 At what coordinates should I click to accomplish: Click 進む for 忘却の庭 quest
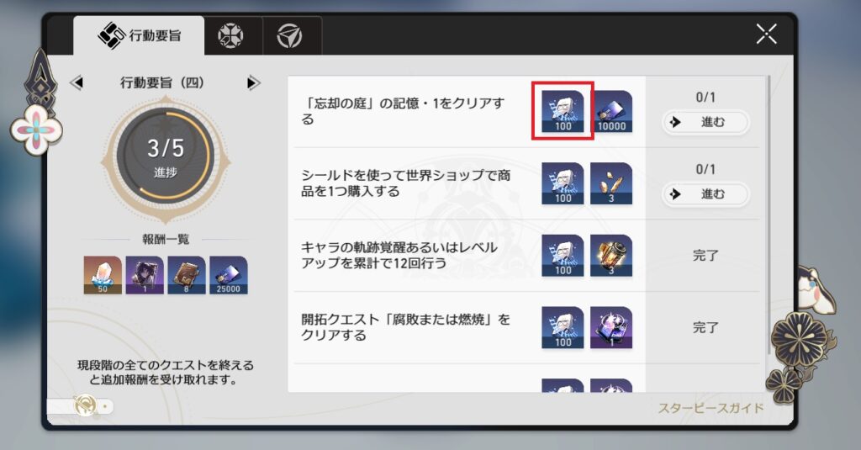(705, 122)
